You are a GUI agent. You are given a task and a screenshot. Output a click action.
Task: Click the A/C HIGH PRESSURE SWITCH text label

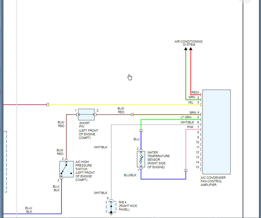pos(85,171)
